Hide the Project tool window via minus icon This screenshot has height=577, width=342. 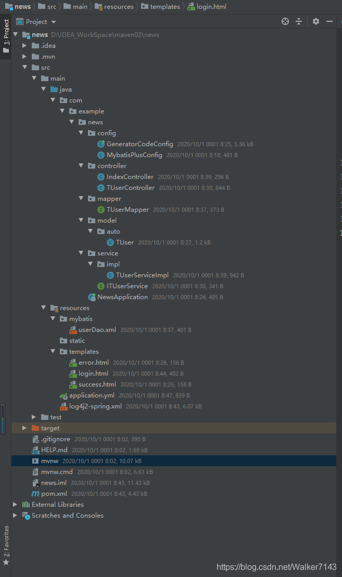point(330,21)
